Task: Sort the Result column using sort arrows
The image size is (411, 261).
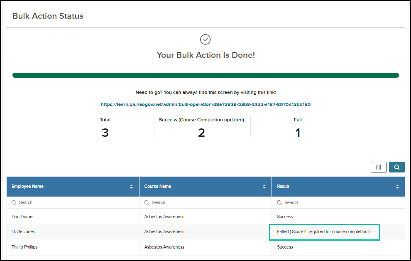Action: 397,187
